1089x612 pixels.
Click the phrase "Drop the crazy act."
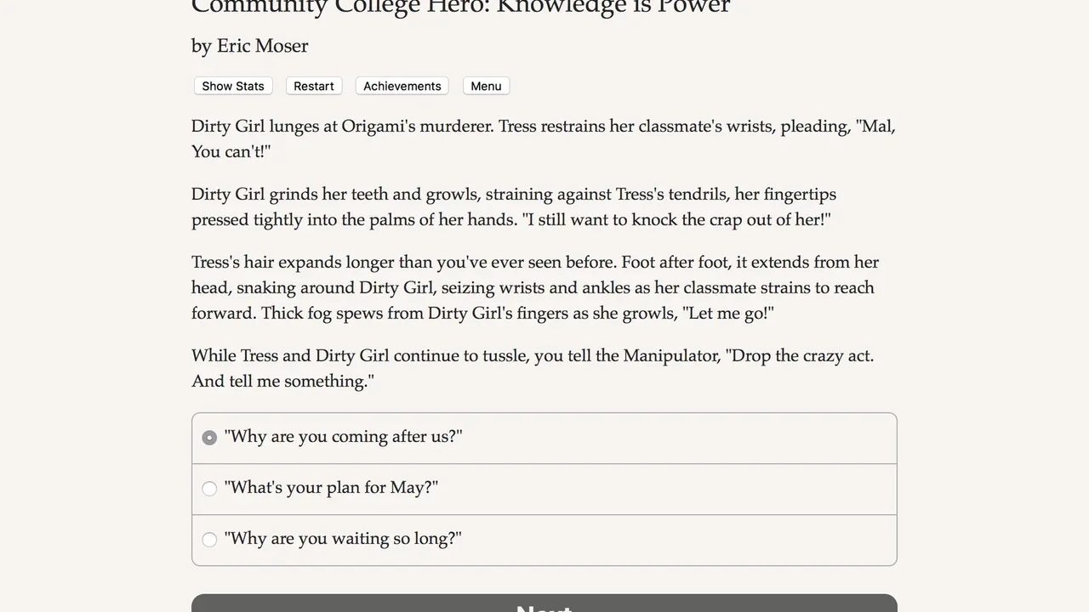click(799, 356)
